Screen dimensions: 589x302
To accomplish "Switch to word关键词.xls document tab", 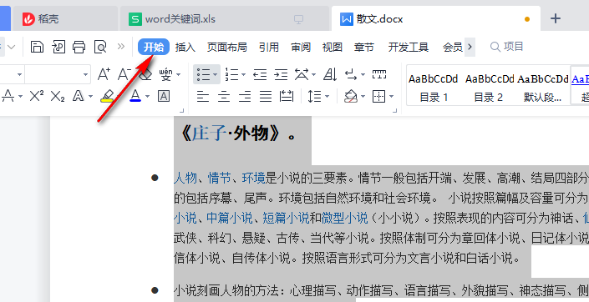I will tap(225, 18).
